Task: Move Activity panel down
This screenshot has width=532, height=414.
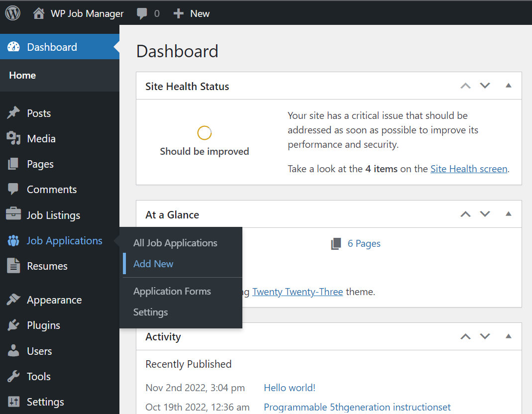Action: pos(485,336)
